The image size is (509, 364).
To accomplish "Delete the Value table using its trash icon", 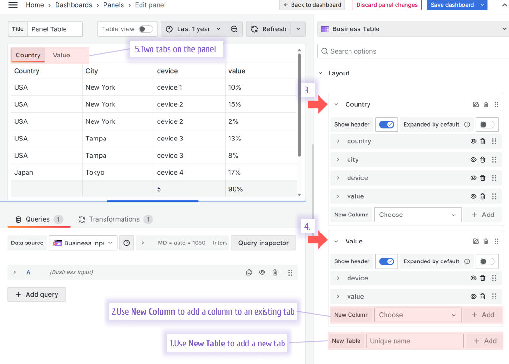I will tap(486, 241).
